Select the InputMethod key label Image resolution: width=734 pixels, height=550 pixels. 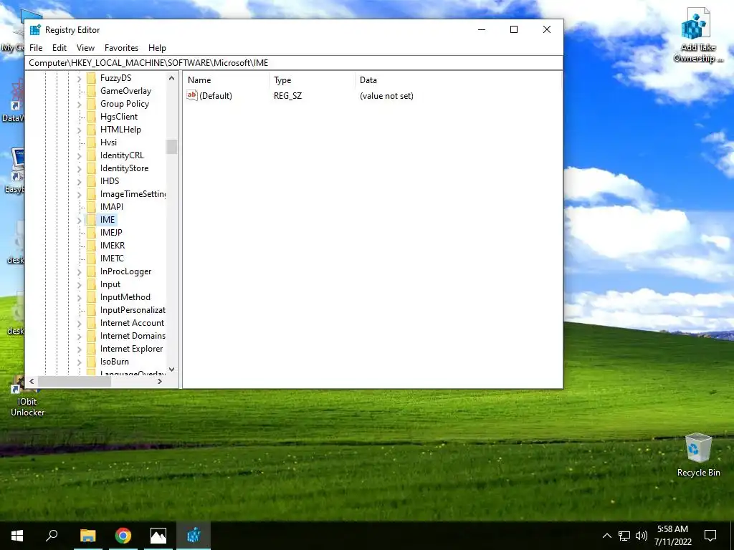tap(125, 297)
